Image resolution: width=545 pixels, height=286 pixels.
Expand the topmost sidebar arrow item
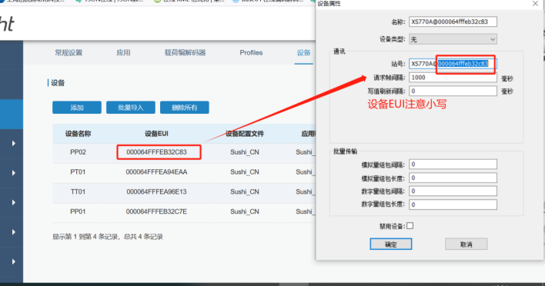14,143
